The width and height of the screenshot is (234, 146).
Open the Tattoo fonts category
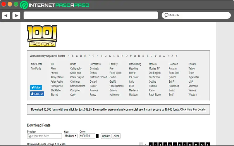pyautogui.click(x=192, y=69)
